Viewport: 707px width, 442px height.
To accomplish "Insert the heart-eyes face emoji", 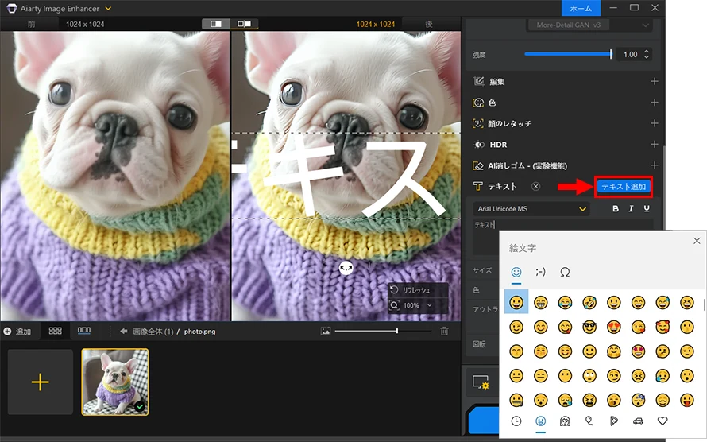I will point(614,327).
